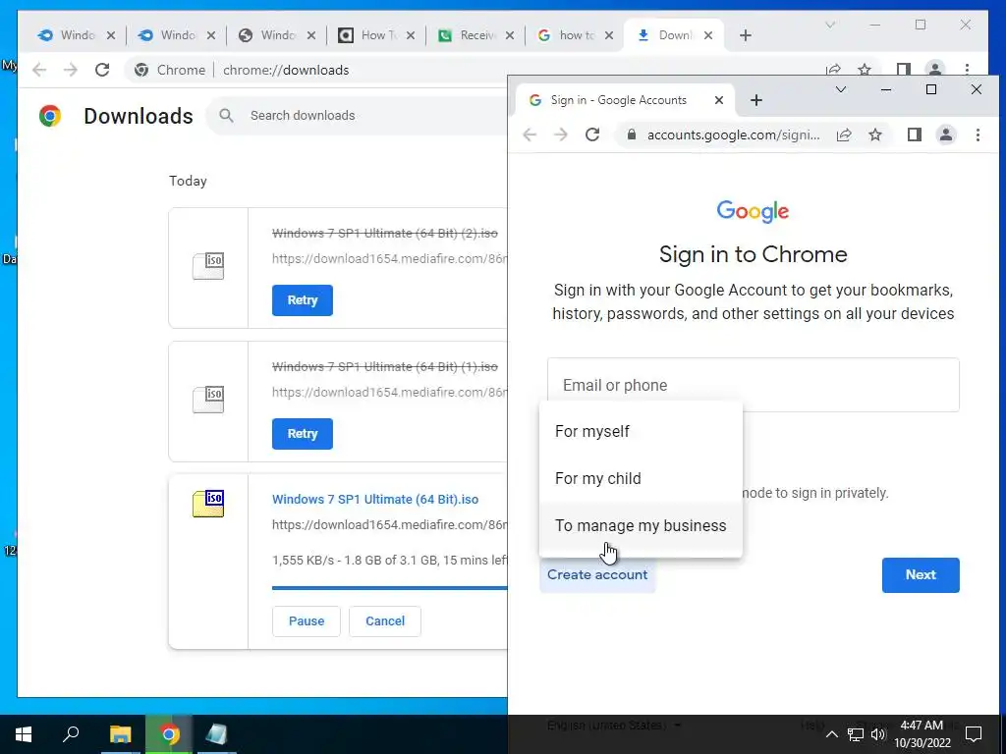Click iso icon of the (2).iso download
1006x754 pixels.
pos(208,266)
